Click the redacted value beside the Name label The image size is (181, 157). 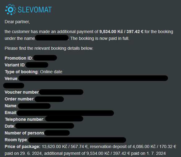point(34,106)
